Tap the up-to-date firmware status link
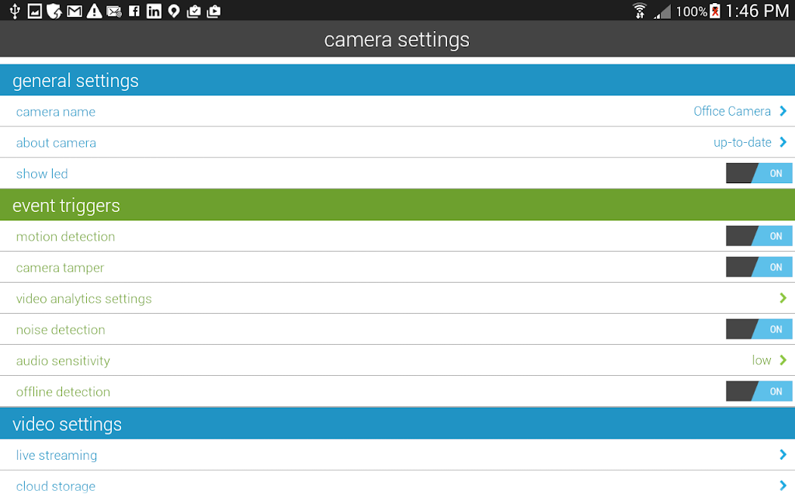Viewport: 795px width, 497px height. pyautogui.click(x=742, y=142)
